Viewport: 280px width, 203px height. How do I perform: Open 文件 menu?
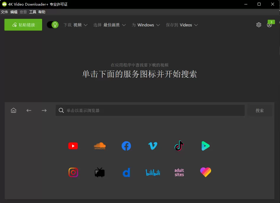4,12
